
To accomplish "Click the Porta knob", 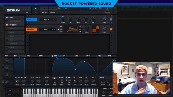I will 104,92.
